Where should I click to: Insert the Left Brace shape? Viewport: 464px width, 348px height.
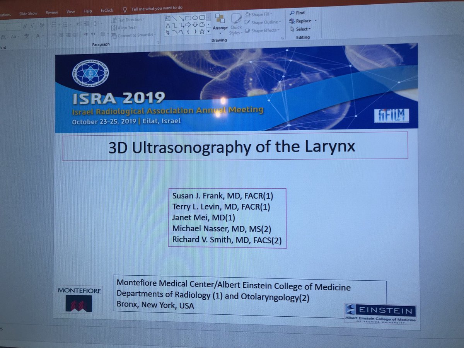(x=188, y=32)
